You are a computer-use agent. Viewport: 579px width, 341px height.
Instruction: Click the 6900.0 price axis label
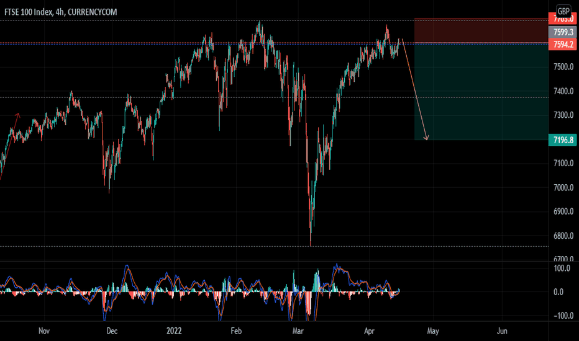tap(563, 211)
